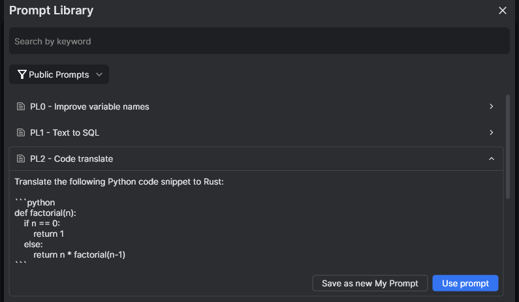Close the Prompt Library dialog
Image resolution: width=519 pixels, height=302 pixels.
pyautogui.click(x=503, y=10)
